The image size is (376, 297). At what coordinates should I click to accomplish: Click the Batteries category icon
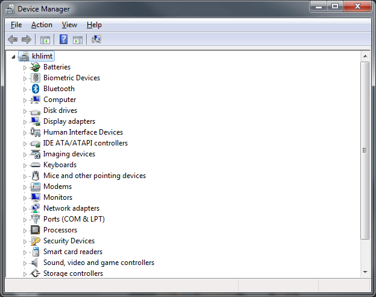pos(36,67)
